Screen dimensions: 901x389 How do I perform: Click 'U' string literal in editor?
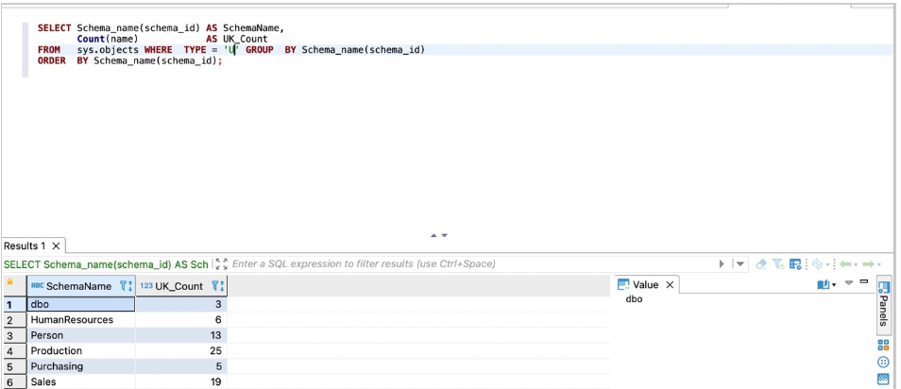click(x=231, y=49)
